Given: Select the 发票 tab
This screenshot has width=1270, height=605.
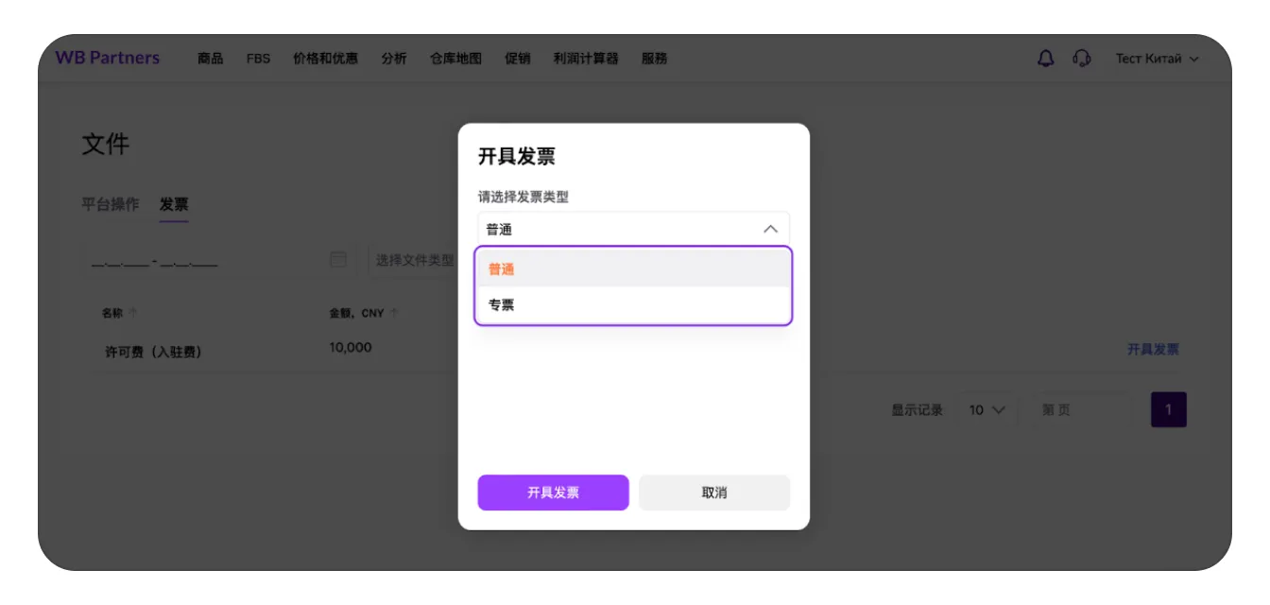Looking at the screenshot, I should point(174,204).
